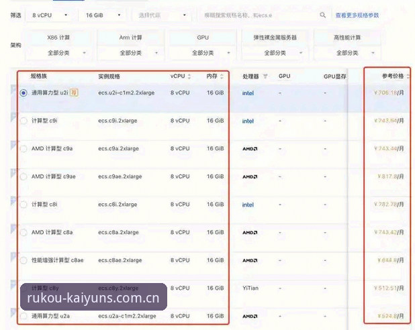Expand 全部分类 under GPU
415x330 pixels.
203,53
